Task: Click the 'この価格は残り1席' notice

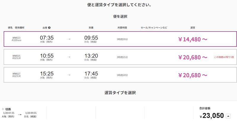Action: pos(224,57)
